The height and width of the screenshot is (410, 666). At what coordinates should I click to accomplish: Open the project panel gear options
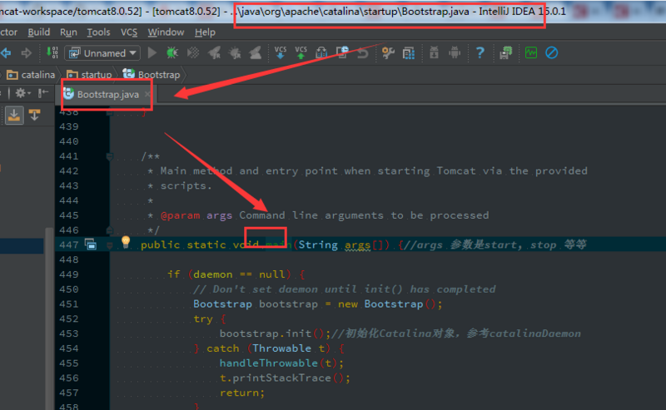tap(22, 93)
